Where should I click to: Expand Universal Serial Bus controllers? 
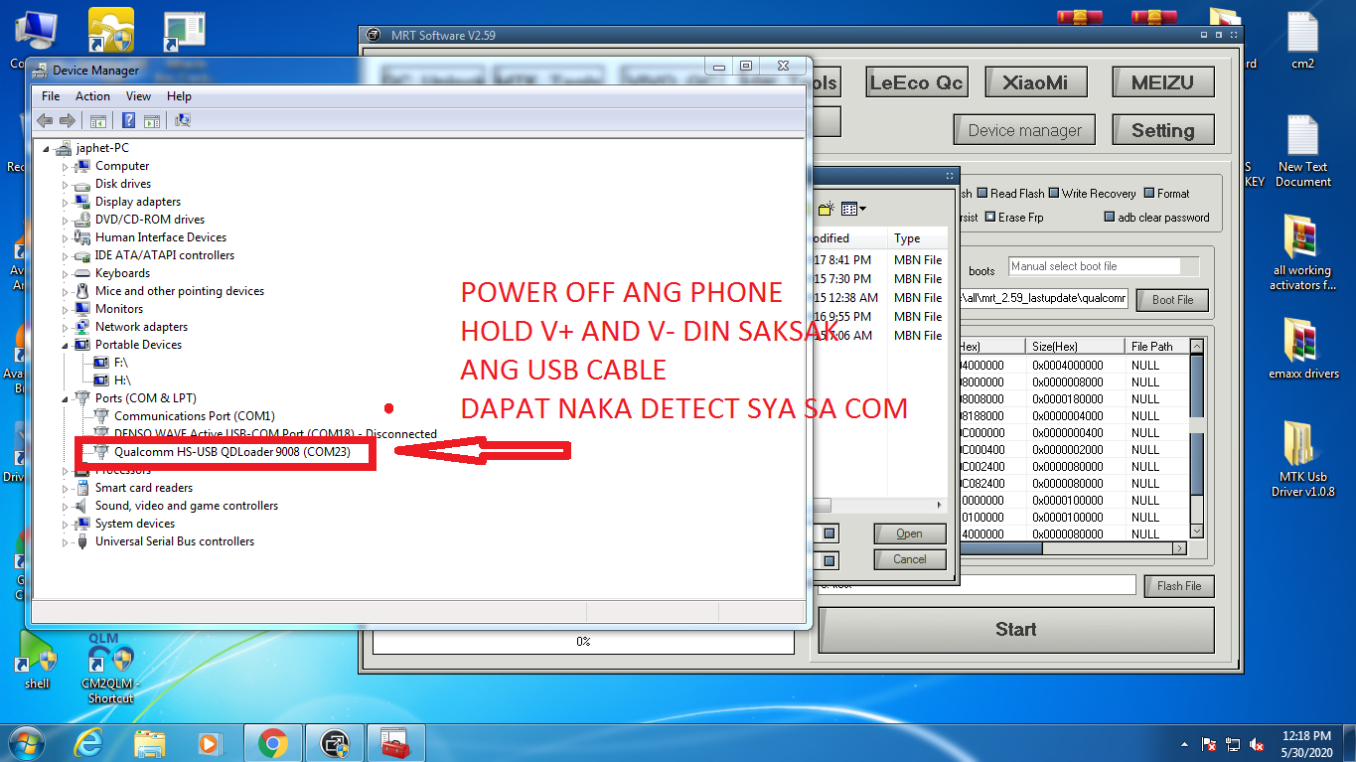pyautogui.click(x=67, y=542)
